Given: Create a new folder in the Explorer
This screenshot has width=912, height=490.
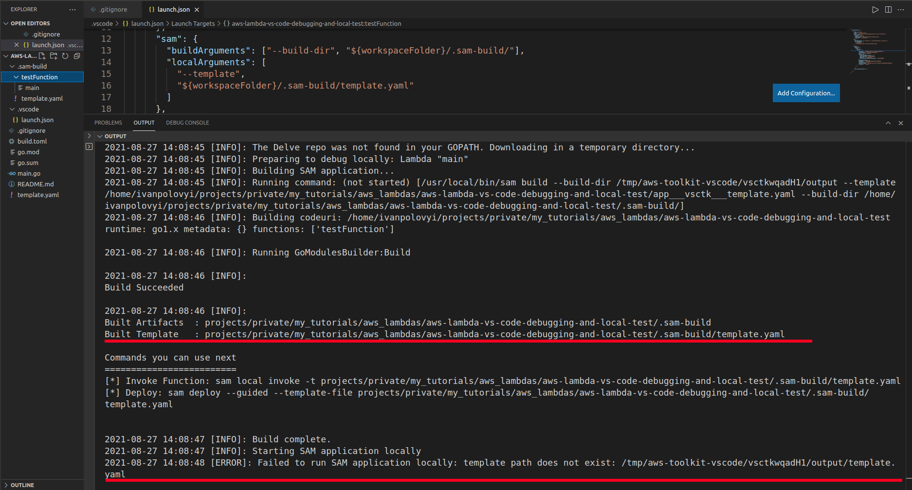Looking at the screenshot, I should (x=54, y=56).
